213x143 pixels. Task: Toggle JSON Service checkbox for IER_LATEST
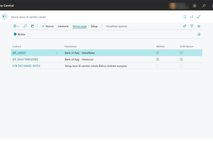pyautogui.click(x=181, y=53)
